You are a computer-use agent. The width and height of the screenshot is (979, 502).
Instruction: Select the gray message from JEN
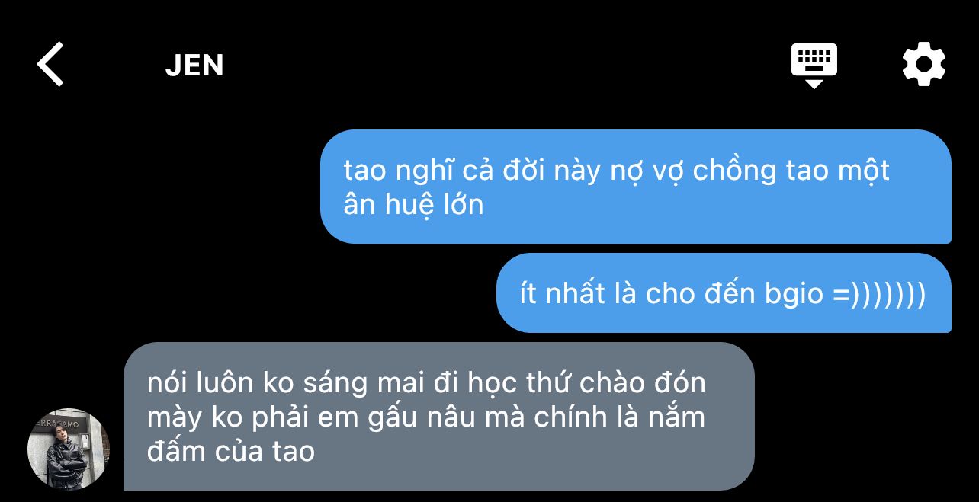(439, 417)
